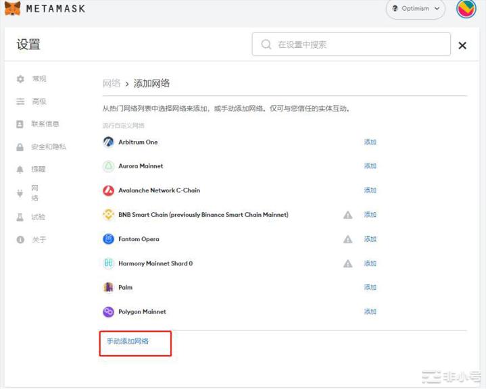
Task: Open 安全和隐私 security settings
Action: pyautogui.click(x=48, y=147)
